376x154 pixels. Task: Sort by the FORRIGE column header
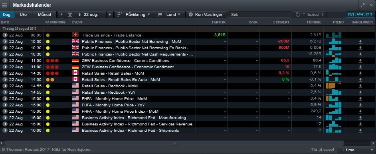(x=314, y=22)
